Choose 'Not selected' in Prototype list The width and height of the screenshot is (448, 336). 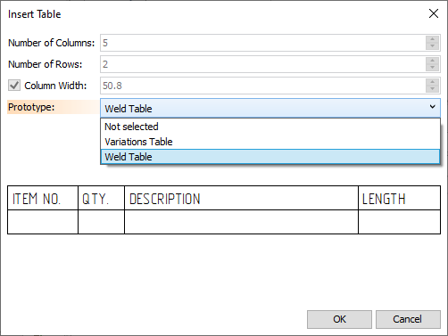point(270,127)
